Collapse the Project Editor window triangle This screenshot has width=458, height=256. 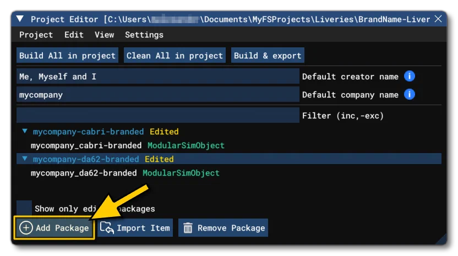pyautogui.click(x=20, y=19)
